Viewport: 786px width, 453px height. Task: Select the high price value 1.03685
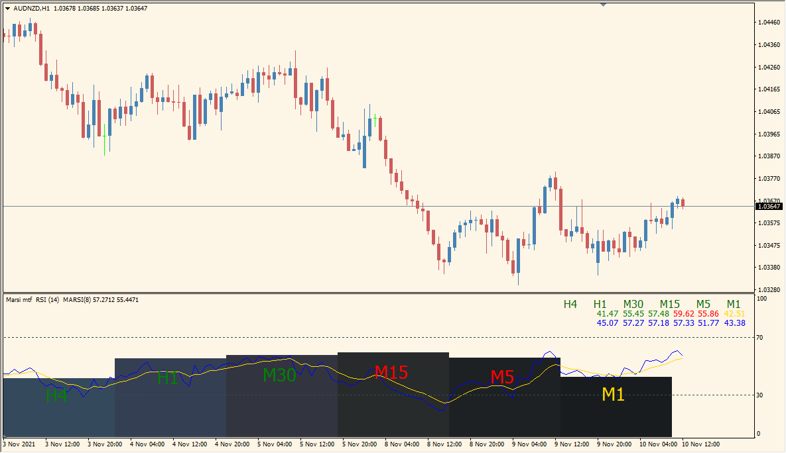[88, 9]
